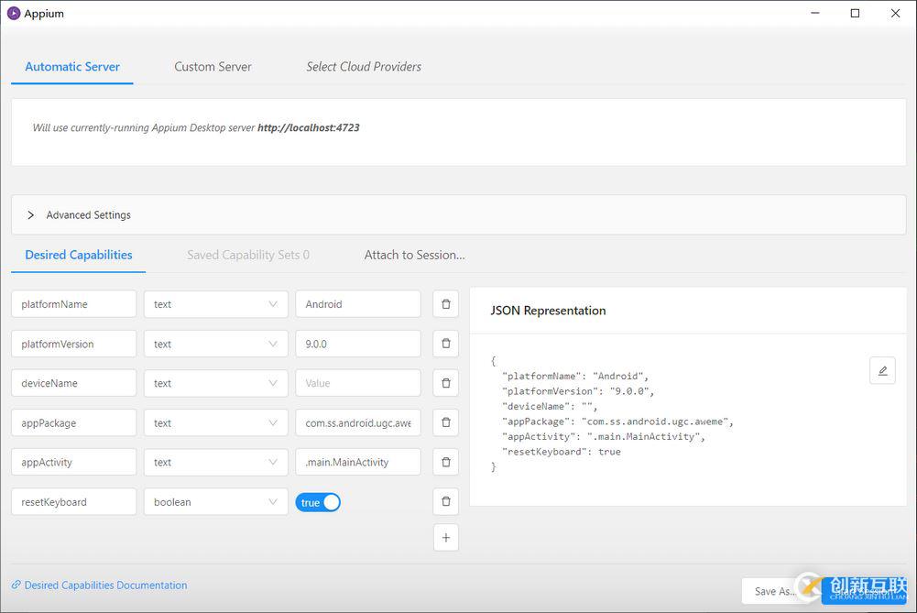This screenshot has height=613, width=917.
Task: Delete the platformName capability row
Action: 446,304
